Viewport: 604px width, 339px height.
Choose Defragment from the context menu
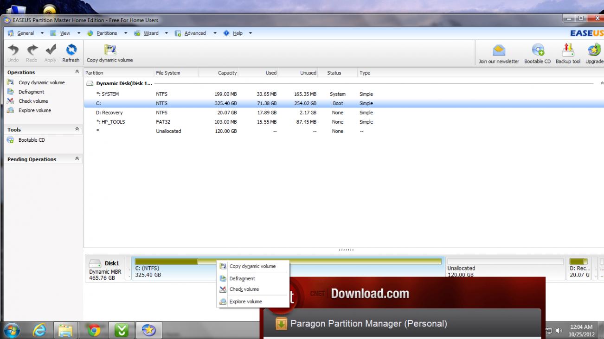tap(242, 279)
